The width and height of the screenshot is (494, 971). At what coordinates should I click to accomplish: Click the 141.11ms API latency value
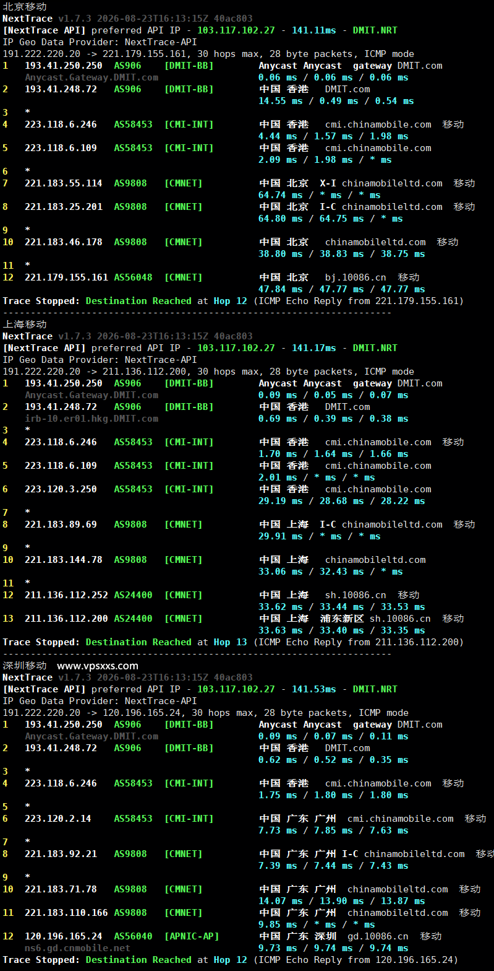click(x=314, y=30)
